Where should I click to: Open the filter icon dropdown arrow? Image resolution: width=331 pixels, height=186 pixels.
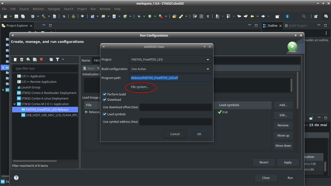tap(63, 60)
